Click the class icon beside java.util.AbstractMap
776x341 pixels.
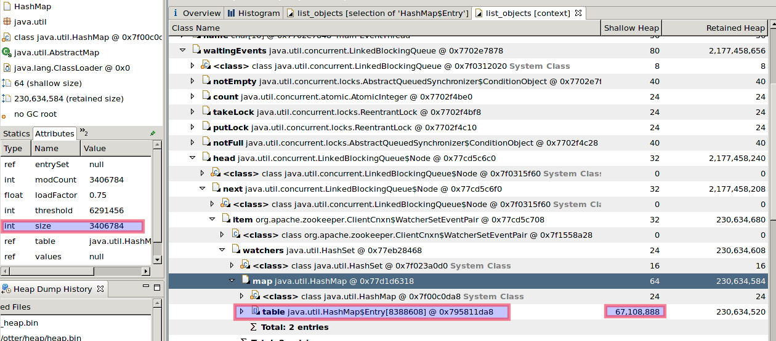click(x=7, y=53)
